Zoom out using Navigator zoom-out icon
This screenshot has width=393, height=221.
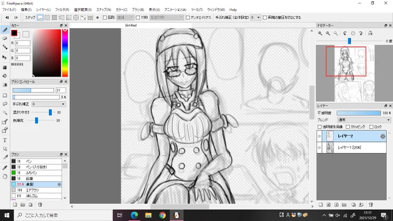[328, 34]
